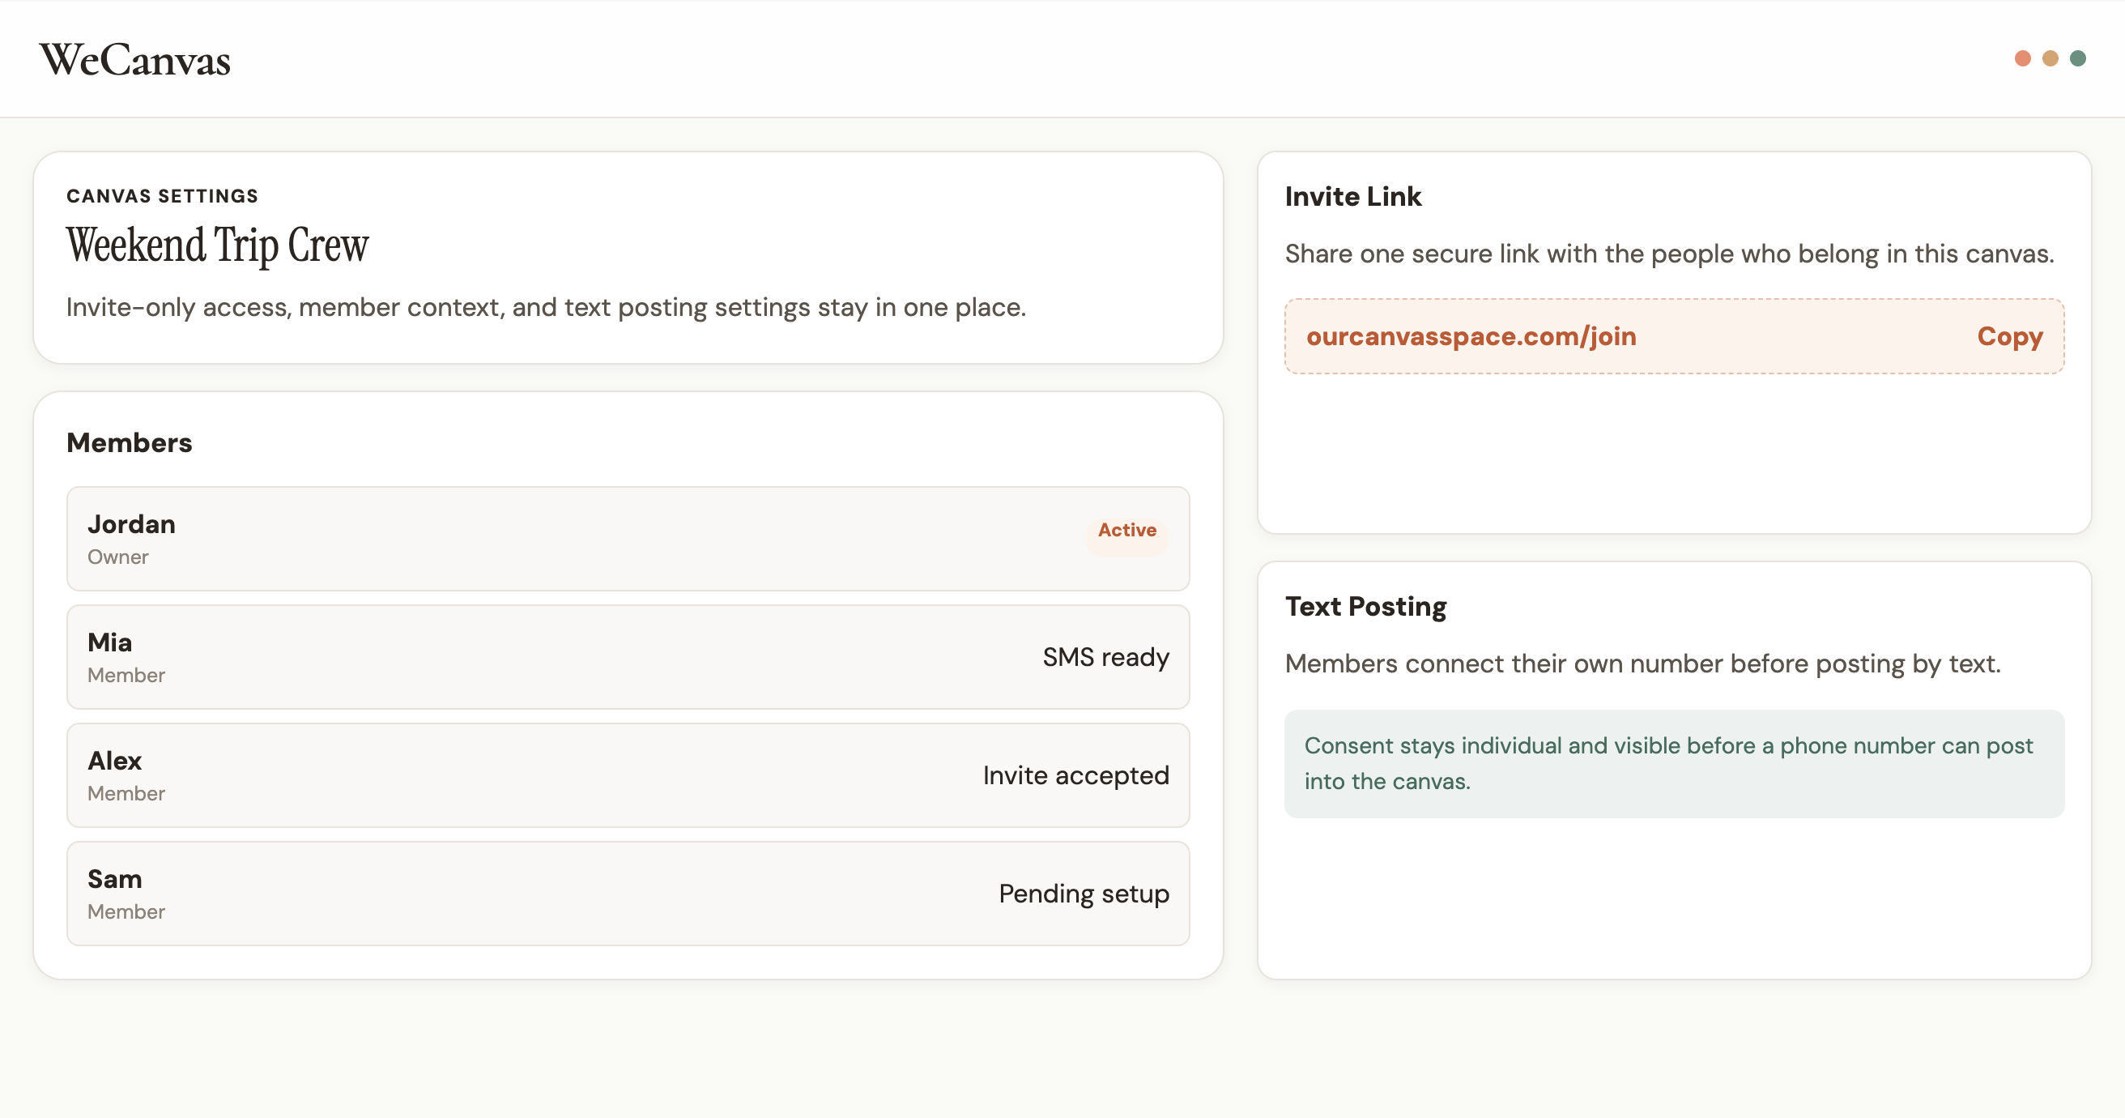Click the Canvas Settings label
The height and width of the screenshot is (1118, 2125).
(x=163, y=196)
